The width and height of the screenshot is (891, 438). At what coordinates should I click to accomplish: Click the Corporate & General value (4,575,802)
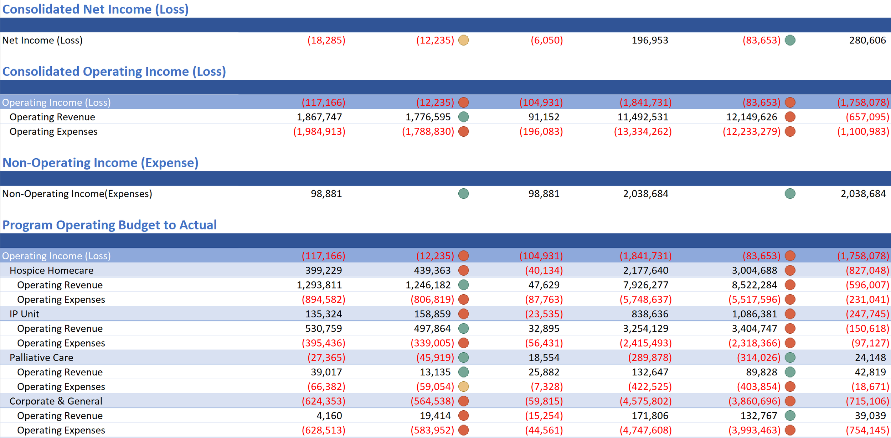pos(645,401)
